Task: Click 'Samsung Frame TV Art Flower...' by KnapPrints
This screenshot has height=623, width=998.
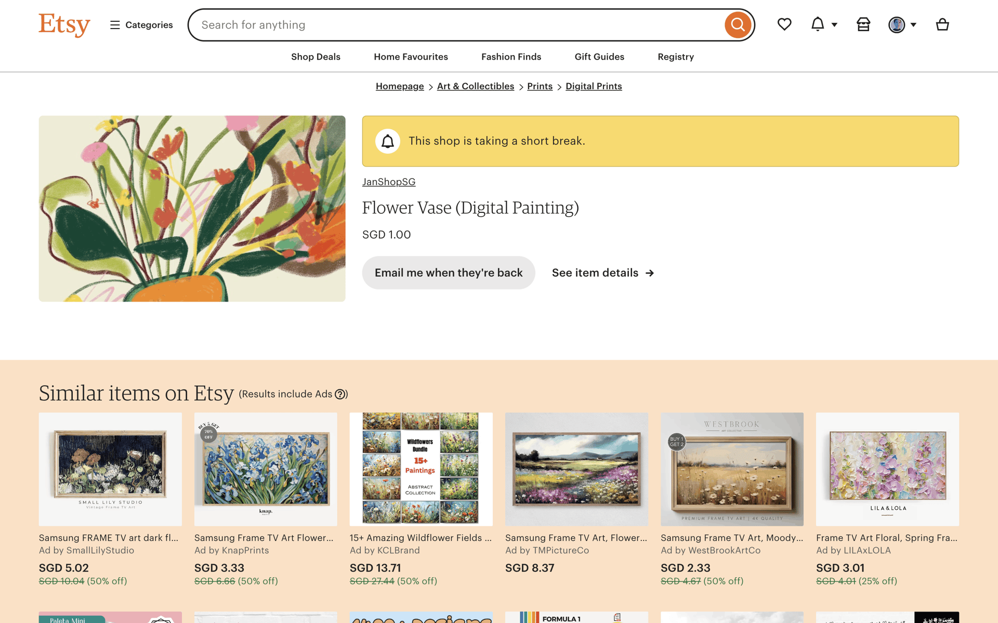Action: (x=264, y=538)
